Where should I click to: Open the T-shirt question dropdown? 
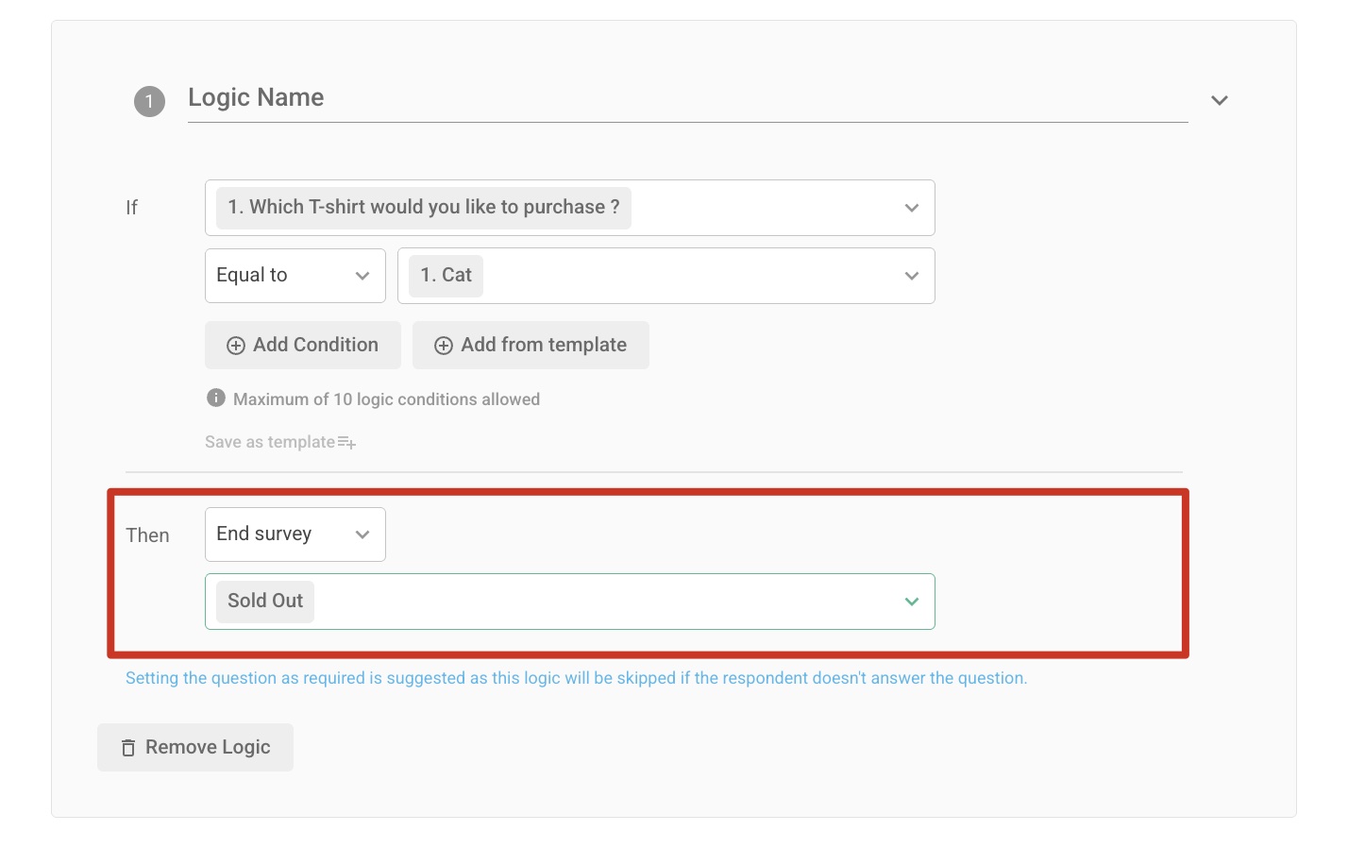click(x=570, y=208)
